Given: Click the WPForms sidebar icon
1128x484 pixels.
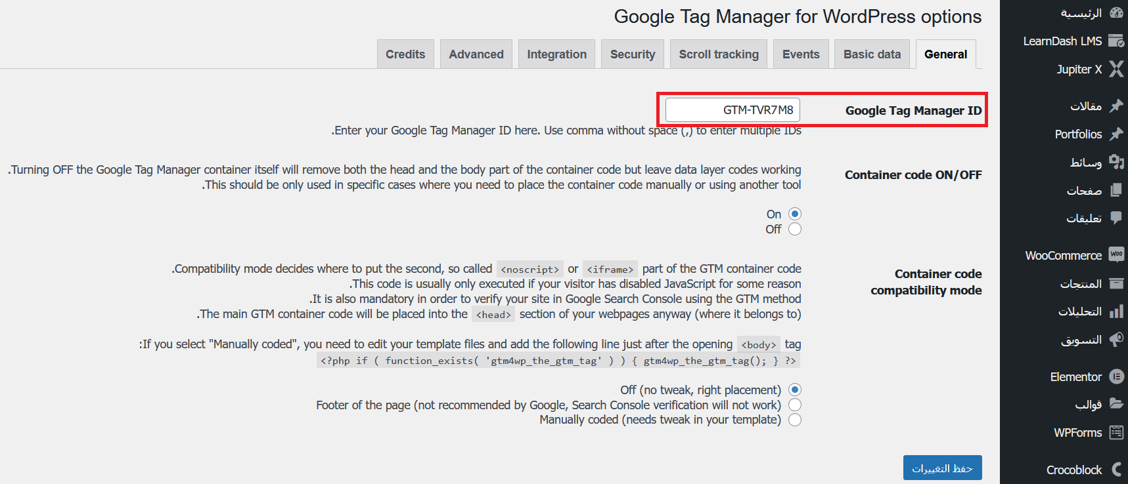Looking at the screenshot, I should tap(1116, 432).
